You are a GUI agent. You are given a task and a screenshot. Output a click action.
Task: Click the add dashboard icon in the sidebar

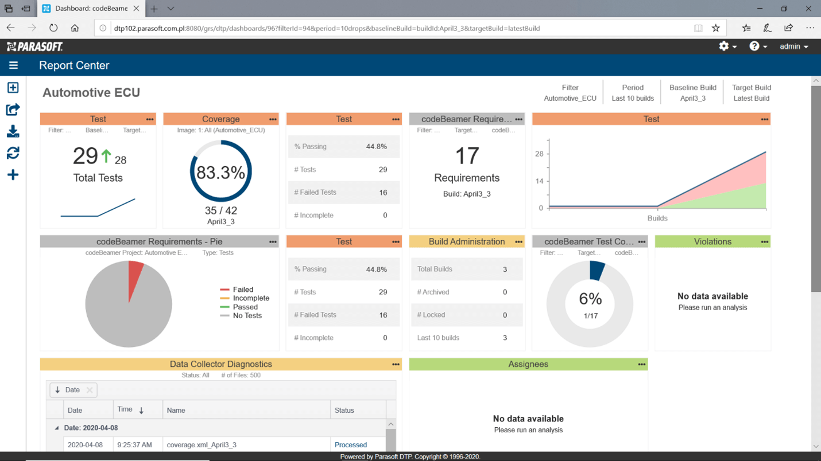coord(13,87)
